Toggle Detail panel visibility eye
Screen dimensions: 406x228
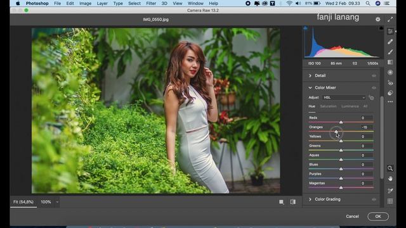[374, 76]
